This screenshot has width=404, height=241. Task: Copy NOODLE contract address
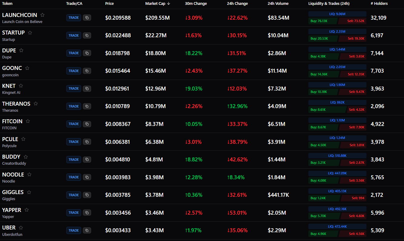point(87,177)
